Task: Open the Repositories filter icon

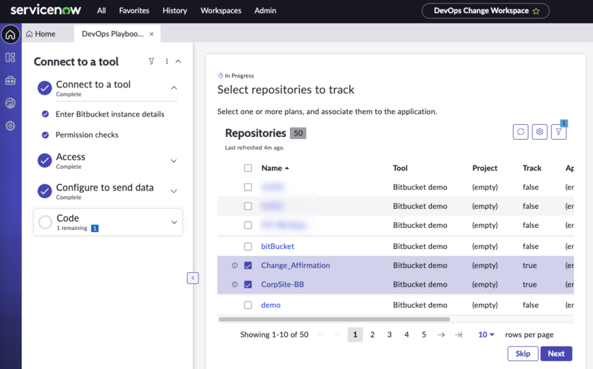Action: tap(558, 132)
